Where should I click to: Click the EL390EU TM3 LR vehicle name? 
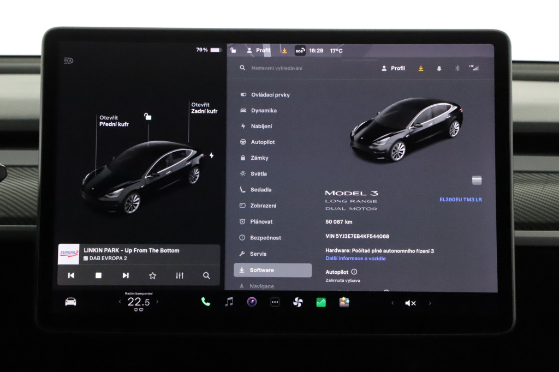[461, 200]
